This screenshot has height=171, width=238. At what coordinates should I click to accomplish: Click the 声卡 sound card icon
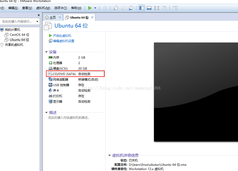click(x=50, y=90)
